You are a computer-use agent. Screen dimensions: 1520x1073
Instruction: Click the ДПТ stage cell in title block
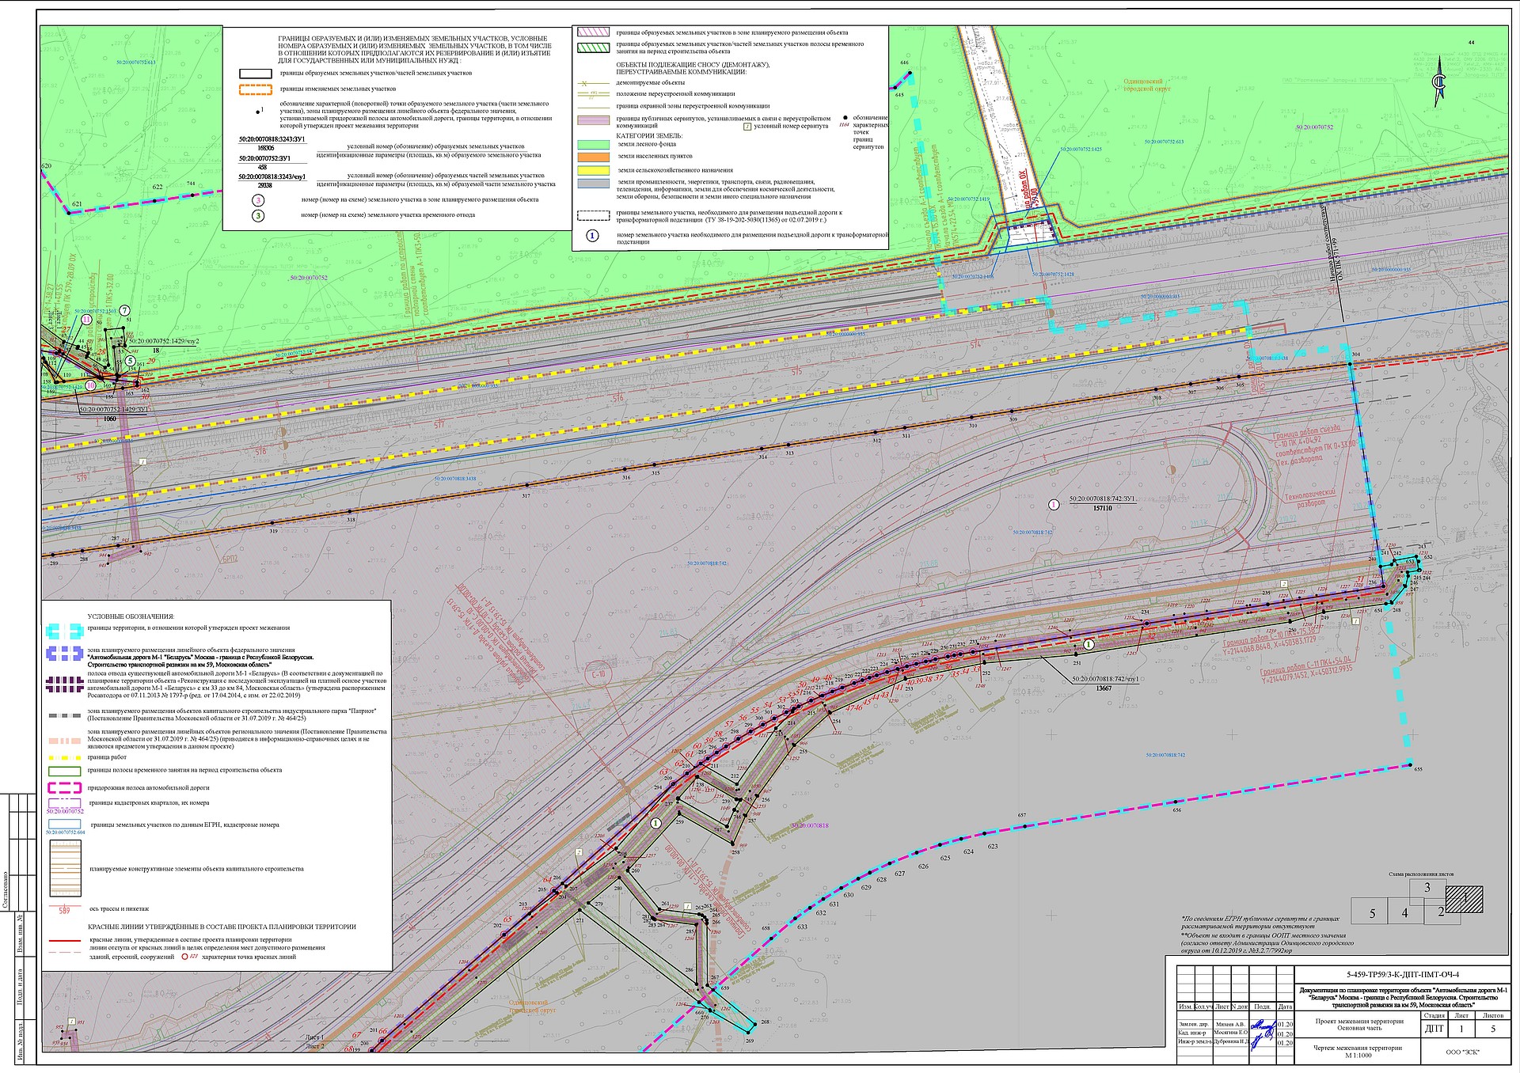[1434, 1029]
